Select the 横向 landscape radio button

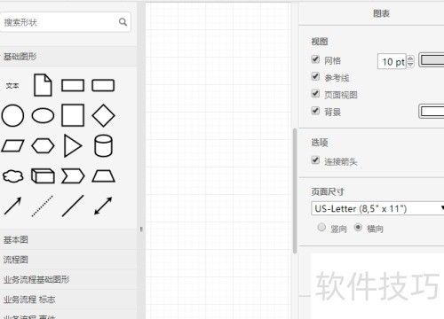[x=358, y=228]
